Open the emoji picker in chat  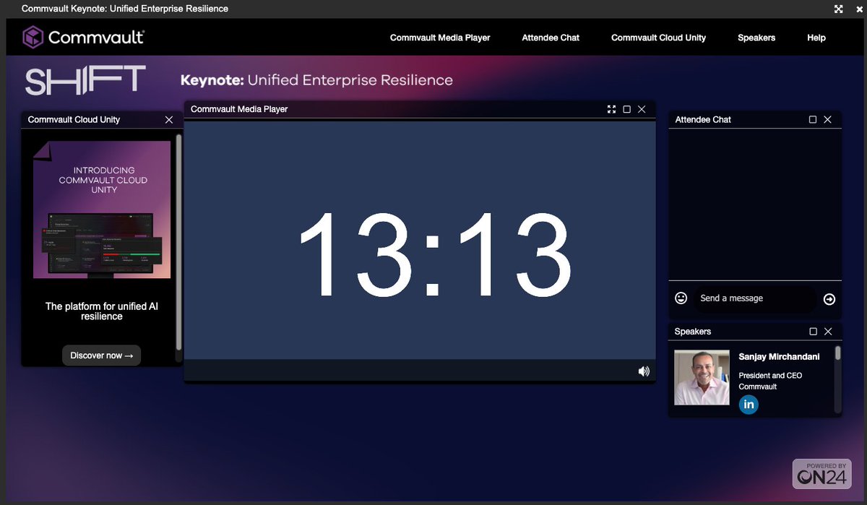681,298
